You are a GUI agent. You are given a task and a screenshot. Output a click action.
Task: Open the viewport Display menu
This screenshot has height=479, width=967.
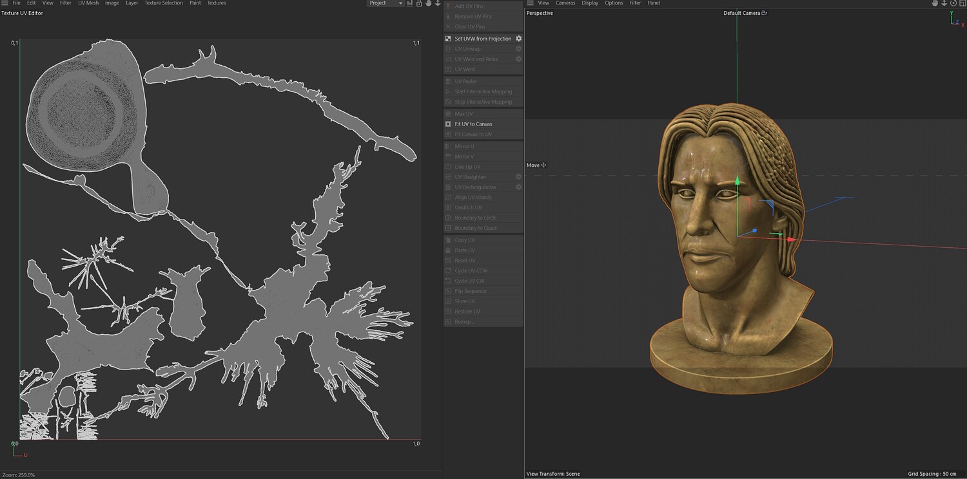(590, 3)
